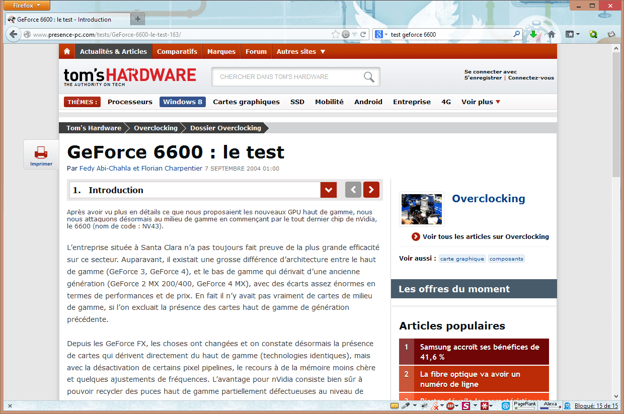The image size is (624, 414).
Task: Go to the next article page arrow
Action: 371,190
